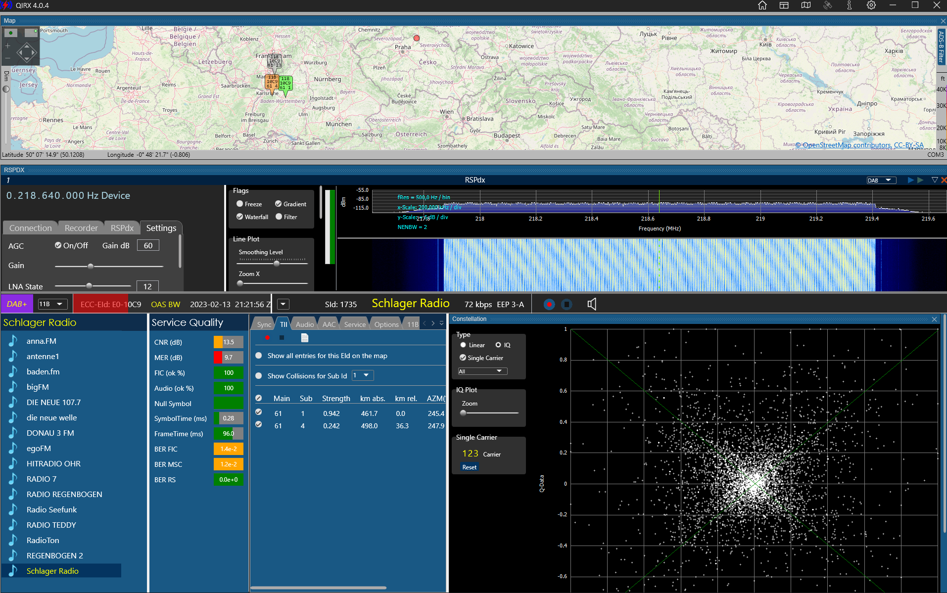
Task: Switch to the Connection tab
Action: pyautogui.click(x=31, y=228)
